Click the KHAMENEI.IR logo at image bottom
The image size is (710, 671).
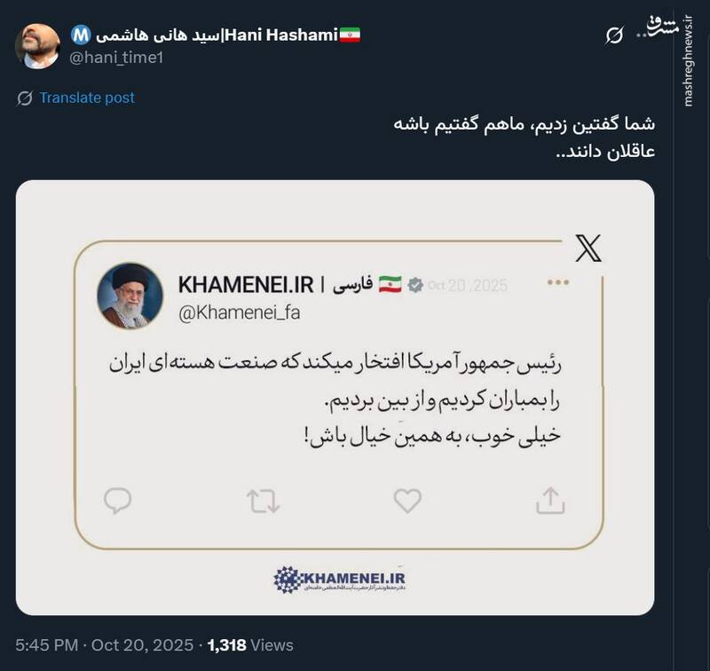(338, 580)
